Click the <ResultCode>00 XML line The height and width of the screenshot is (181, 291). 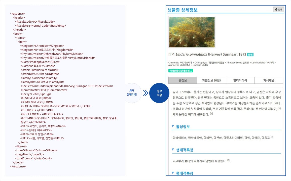coord(35,22)
